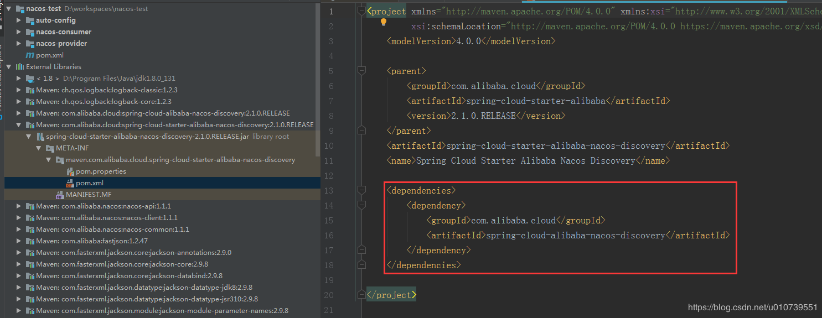Click the nacos-provider module folder icon
The height and width of the screenshot is (318, 822).
30,44
